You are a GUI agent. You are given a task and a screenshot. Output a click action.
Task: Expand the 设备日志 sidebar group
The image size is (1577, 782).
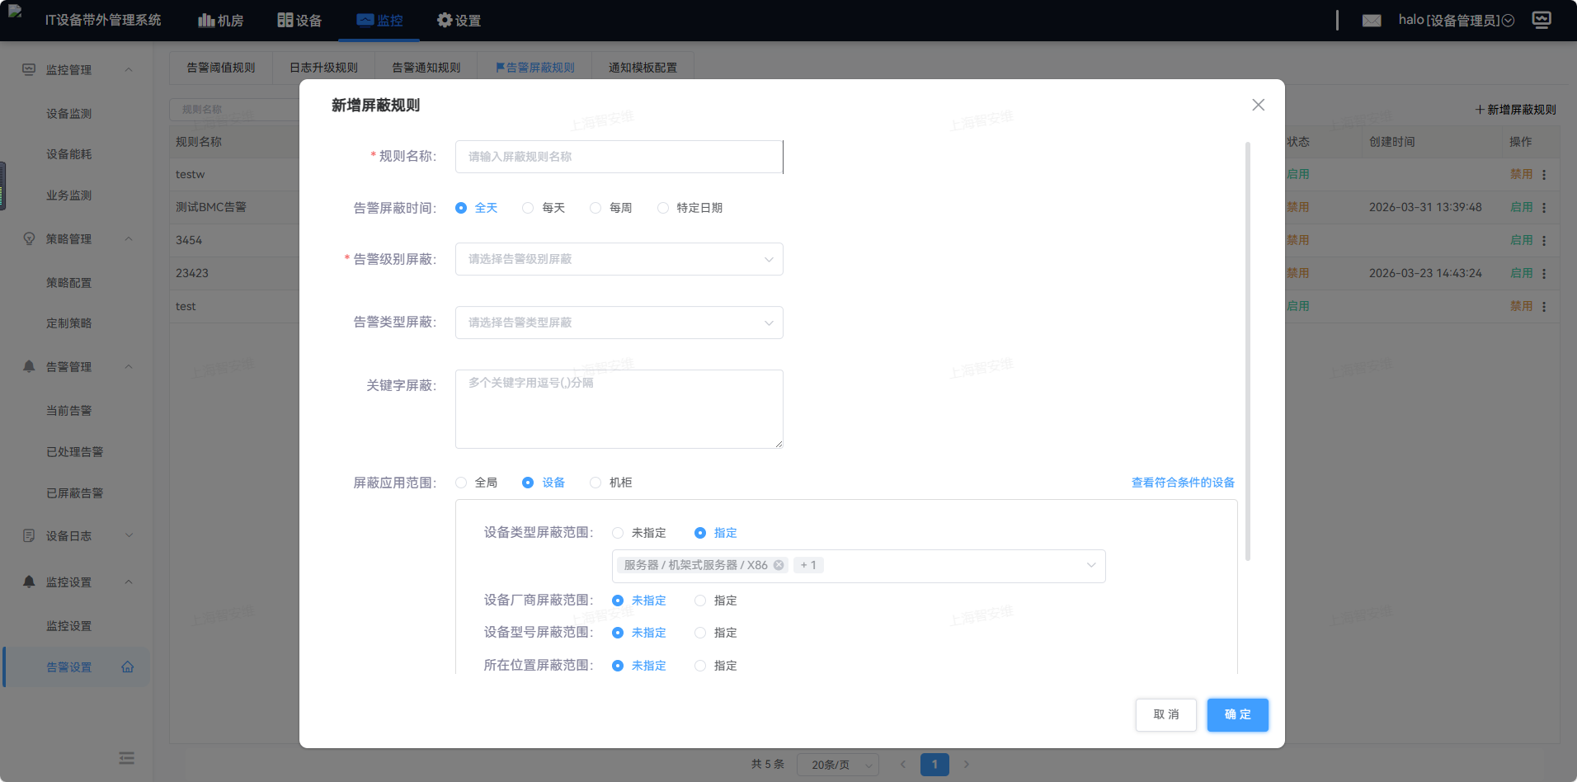tap(129, 535)
